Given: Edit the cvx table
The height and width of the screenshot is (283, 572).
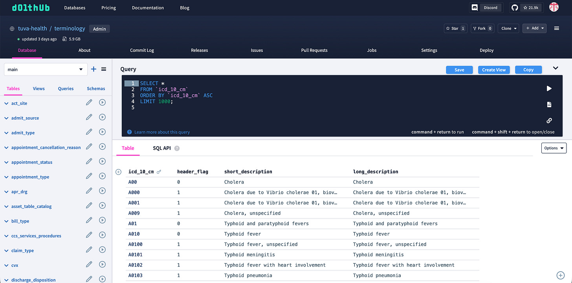Looking at the screenshot, I should coord(89,265).
